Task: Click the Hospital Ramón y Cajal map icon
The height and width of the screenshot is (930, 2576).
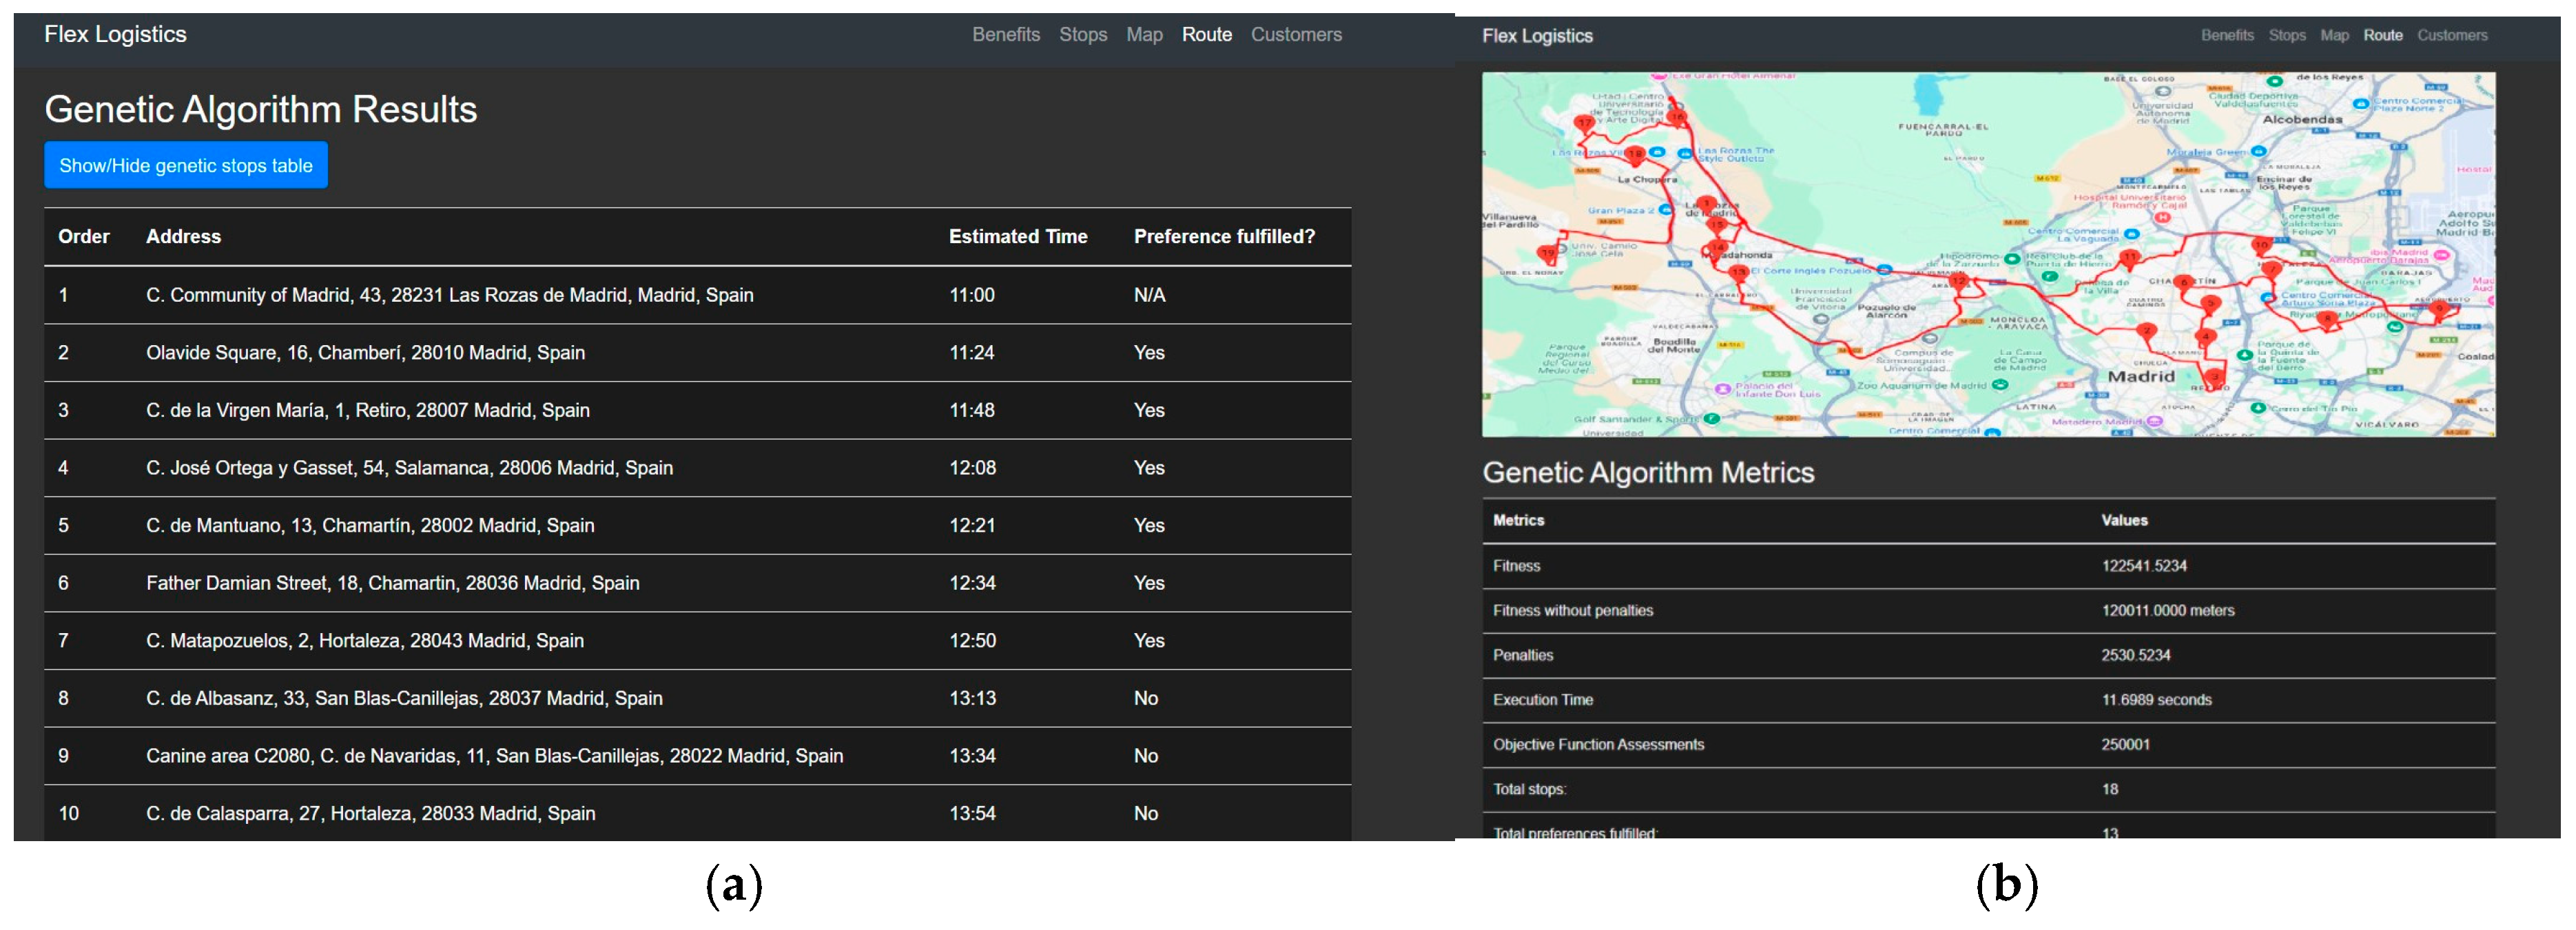Action: 2163,217
